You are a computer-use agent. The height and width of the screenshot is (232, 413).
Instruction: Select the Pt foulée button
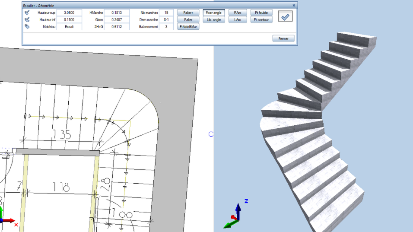[x=261, y=13]
